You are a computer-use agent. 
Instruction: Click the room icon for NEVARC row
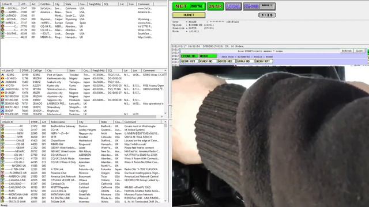point(2,151)
